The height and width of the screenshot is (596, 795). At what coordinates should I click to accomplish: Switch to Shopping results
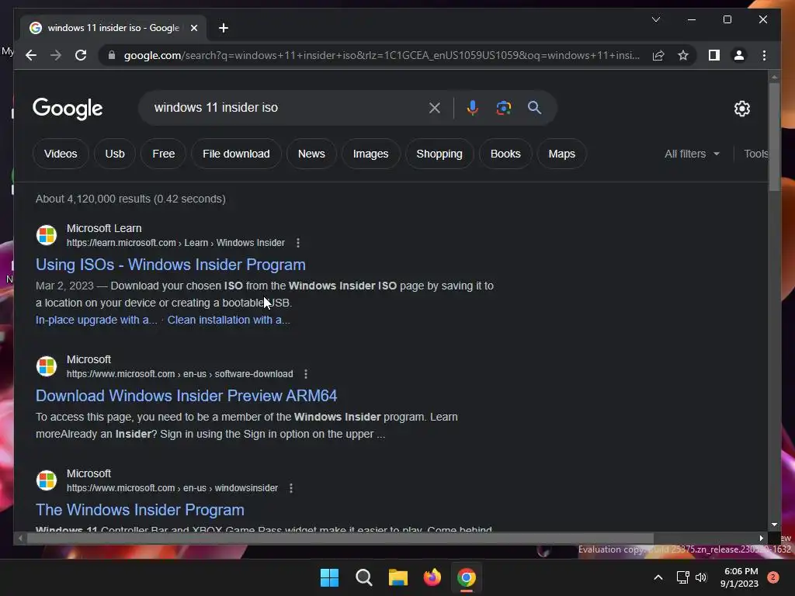(x=439, y=154)
